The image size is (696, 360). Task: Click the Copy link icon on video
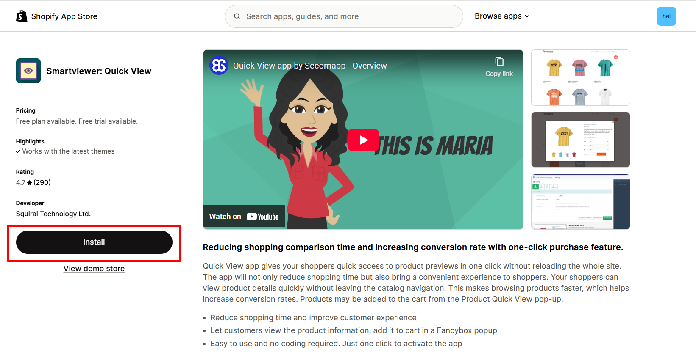pos(499,62)
